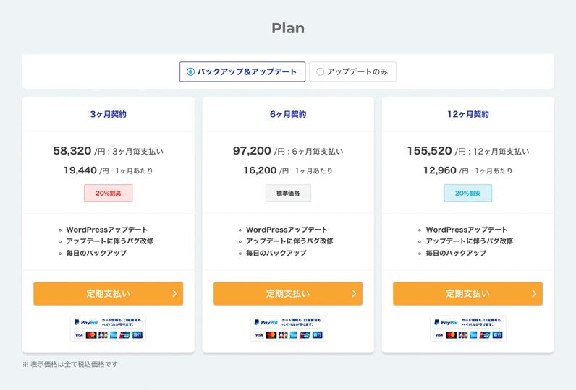The image size is (576, 390).
Task: Click the 6ヶ月契約 plan heading
Action: [x=288, y=114]
